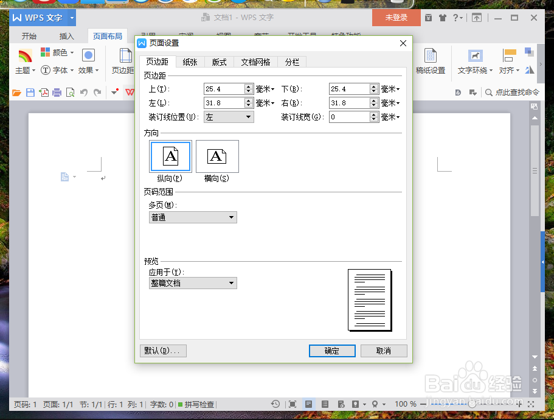
Task: Click the 左(L) left margin field
Action: [224, 103]
